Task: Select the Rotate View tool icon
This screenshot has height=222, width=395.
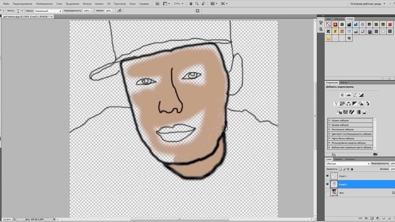Action: point(203,4)
